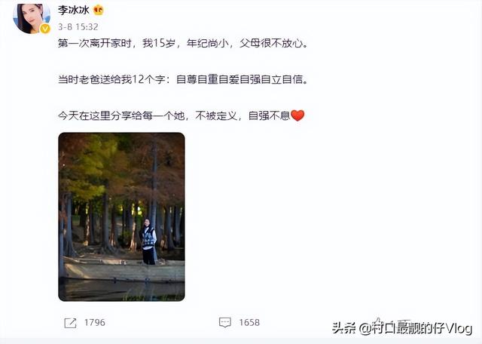Image resolution: width=482 pixels, height=344 pixels.
Task: Open the 1796 reposts count
Action: point(95,322)
